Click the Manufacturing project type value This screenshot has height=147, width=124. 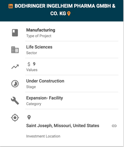[x=41, y=30]
